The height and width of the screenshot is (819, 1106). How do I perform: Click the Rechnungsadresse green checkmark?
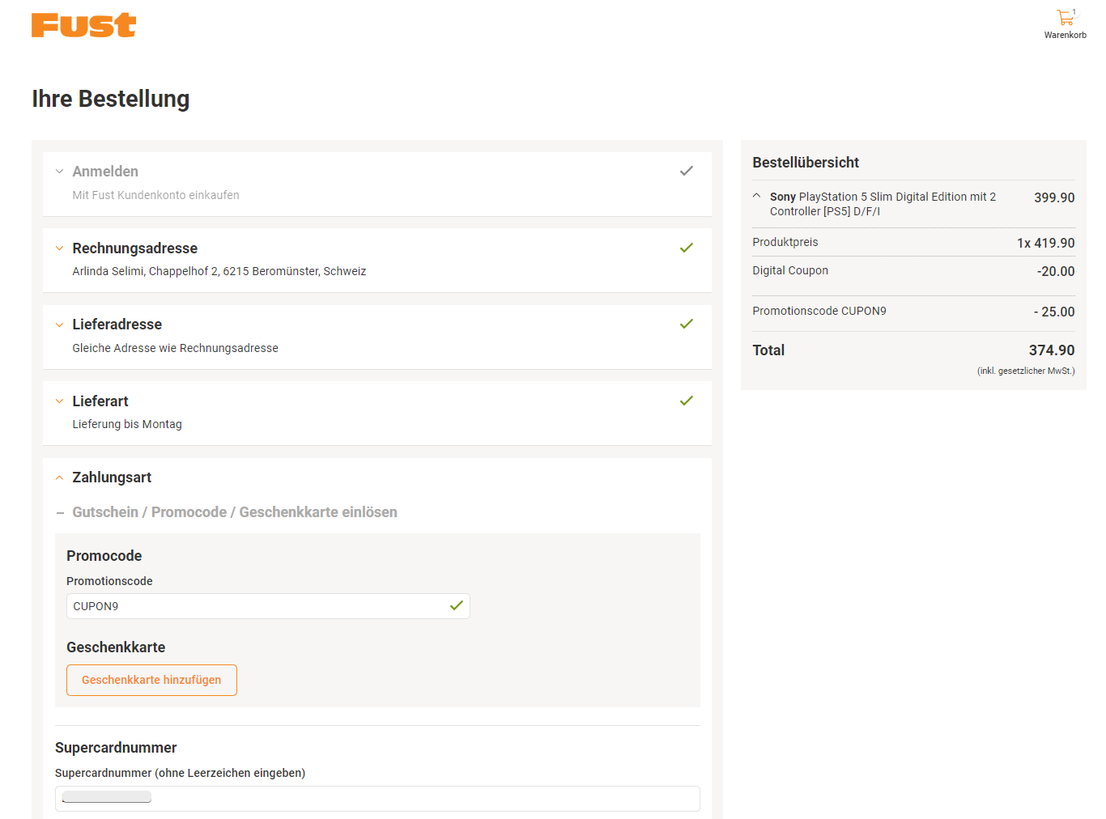click(686, 248)
